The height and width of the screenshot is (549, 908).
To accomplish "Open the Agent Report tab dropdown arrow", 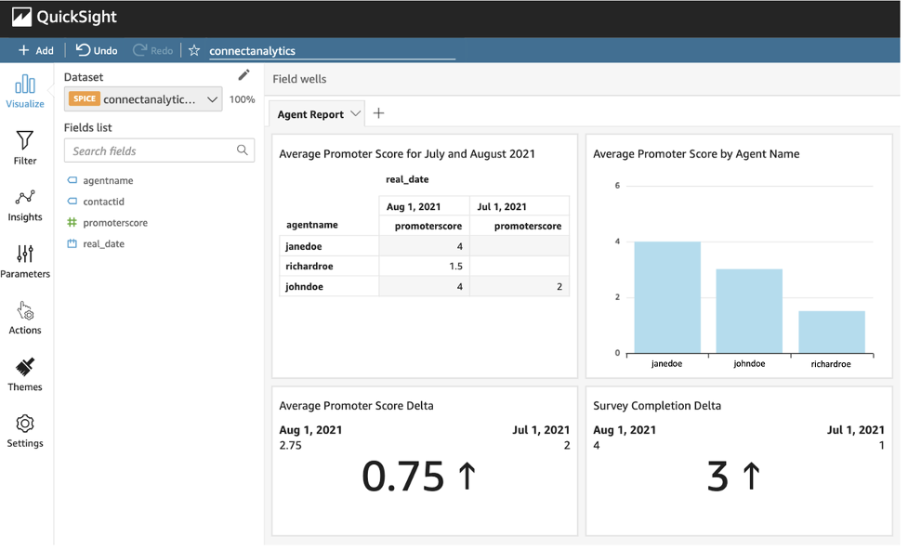I will [354, 114].
